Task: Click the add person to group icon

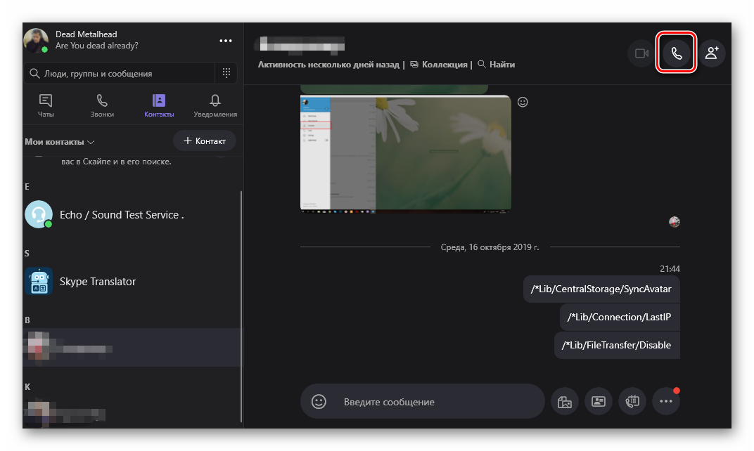Action: tap(712, 53)
